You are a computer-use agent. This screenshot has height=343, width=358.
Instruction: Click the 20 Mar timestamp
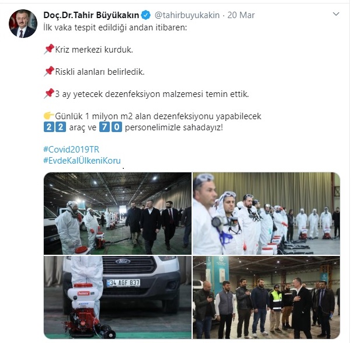point(241,15)
